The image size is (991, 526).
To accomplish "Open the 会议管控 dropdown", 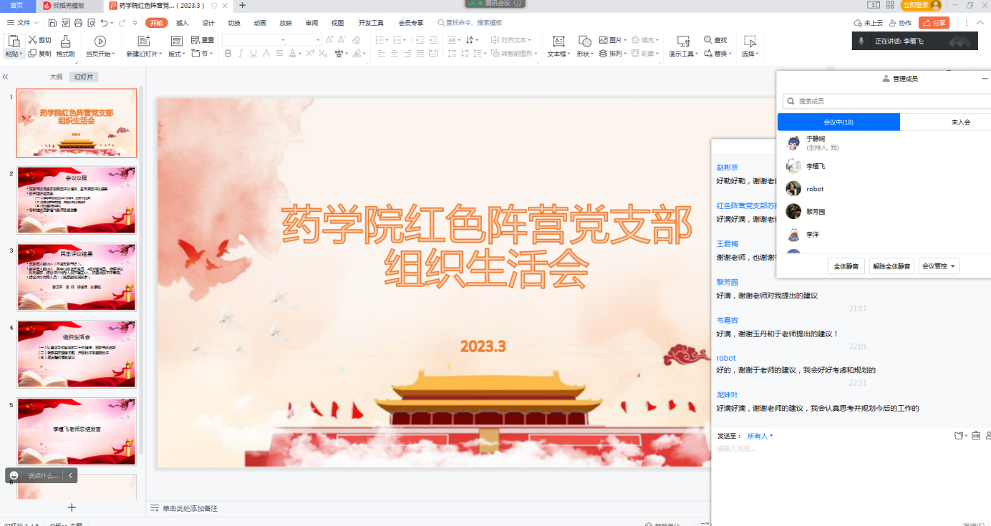I will pyautogui.click(x=939, y=266).
